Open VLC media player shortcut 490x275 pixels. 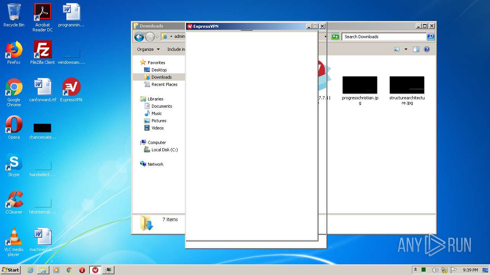point(14,242)
